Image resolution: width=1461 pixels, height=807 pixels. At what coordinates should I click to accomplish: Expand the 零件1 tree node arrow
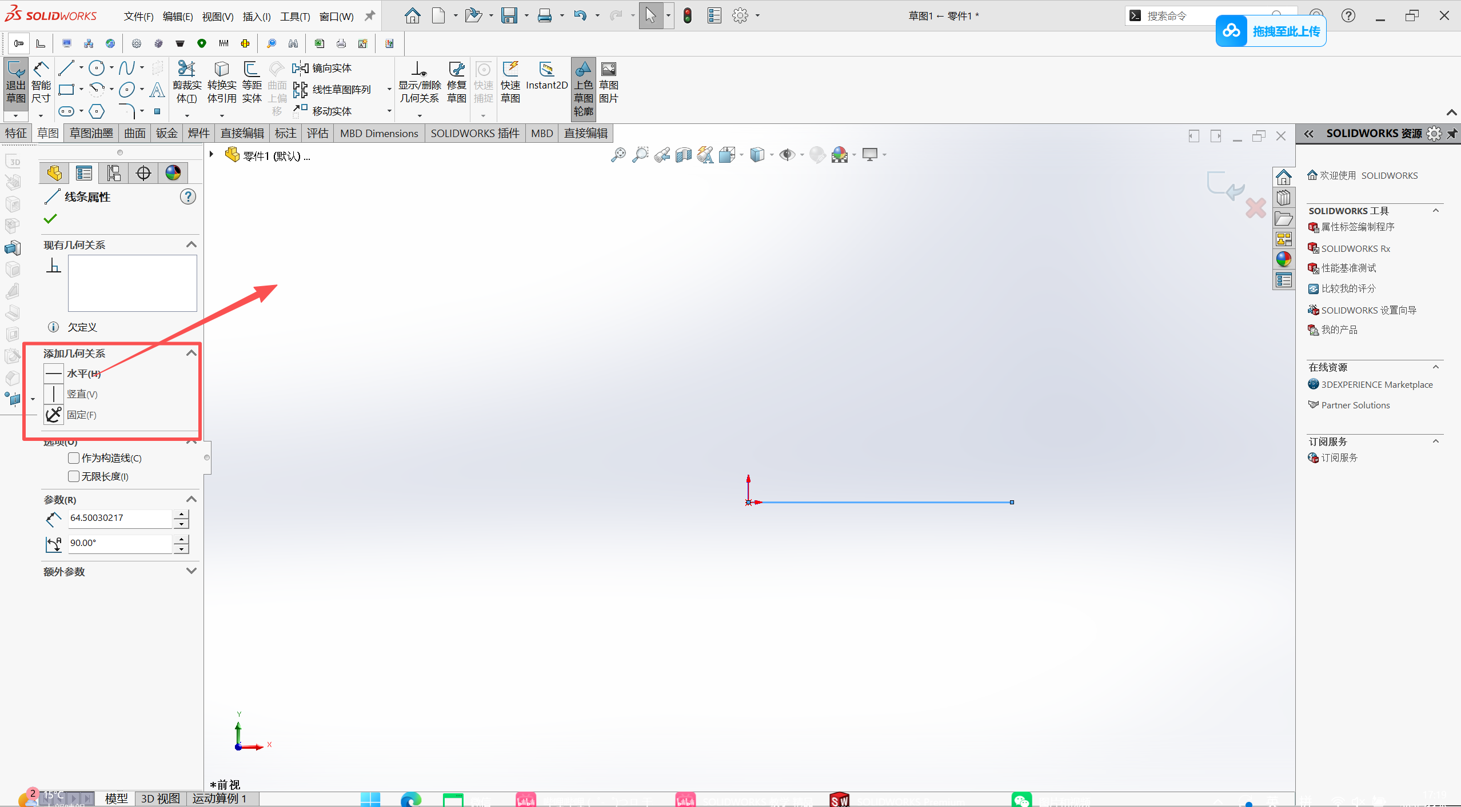click(x=211, y=155)
